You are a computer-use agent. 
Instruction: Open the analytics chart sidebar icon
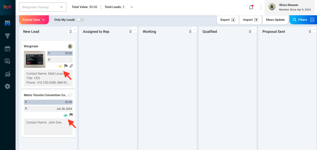click(8, 74)
